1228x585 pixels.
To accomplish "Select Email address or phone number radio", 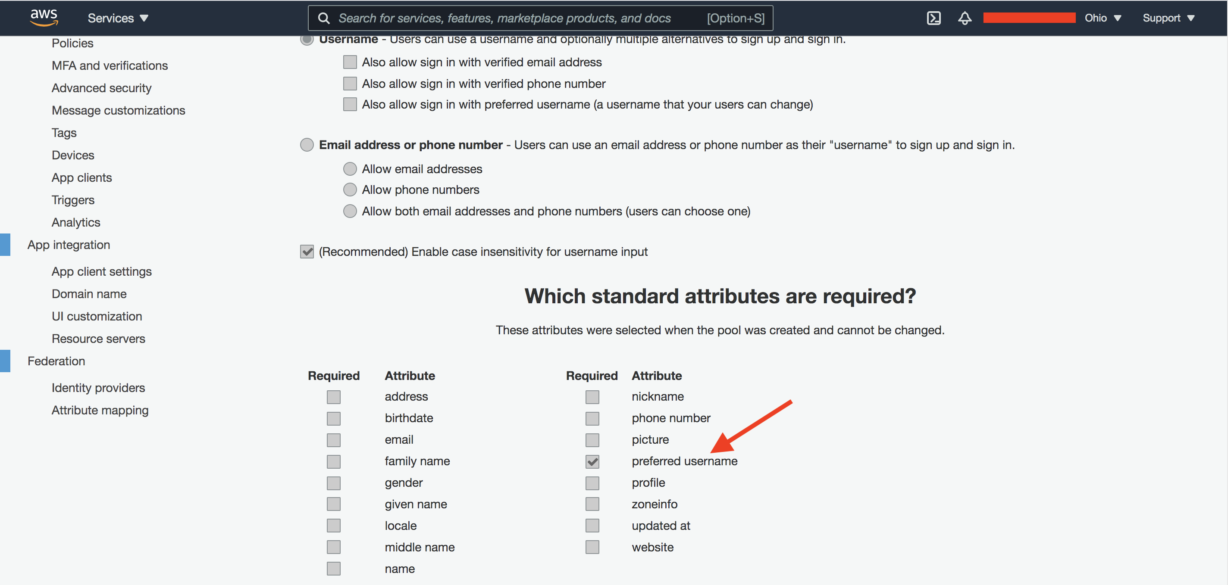I will click(307, 145).
